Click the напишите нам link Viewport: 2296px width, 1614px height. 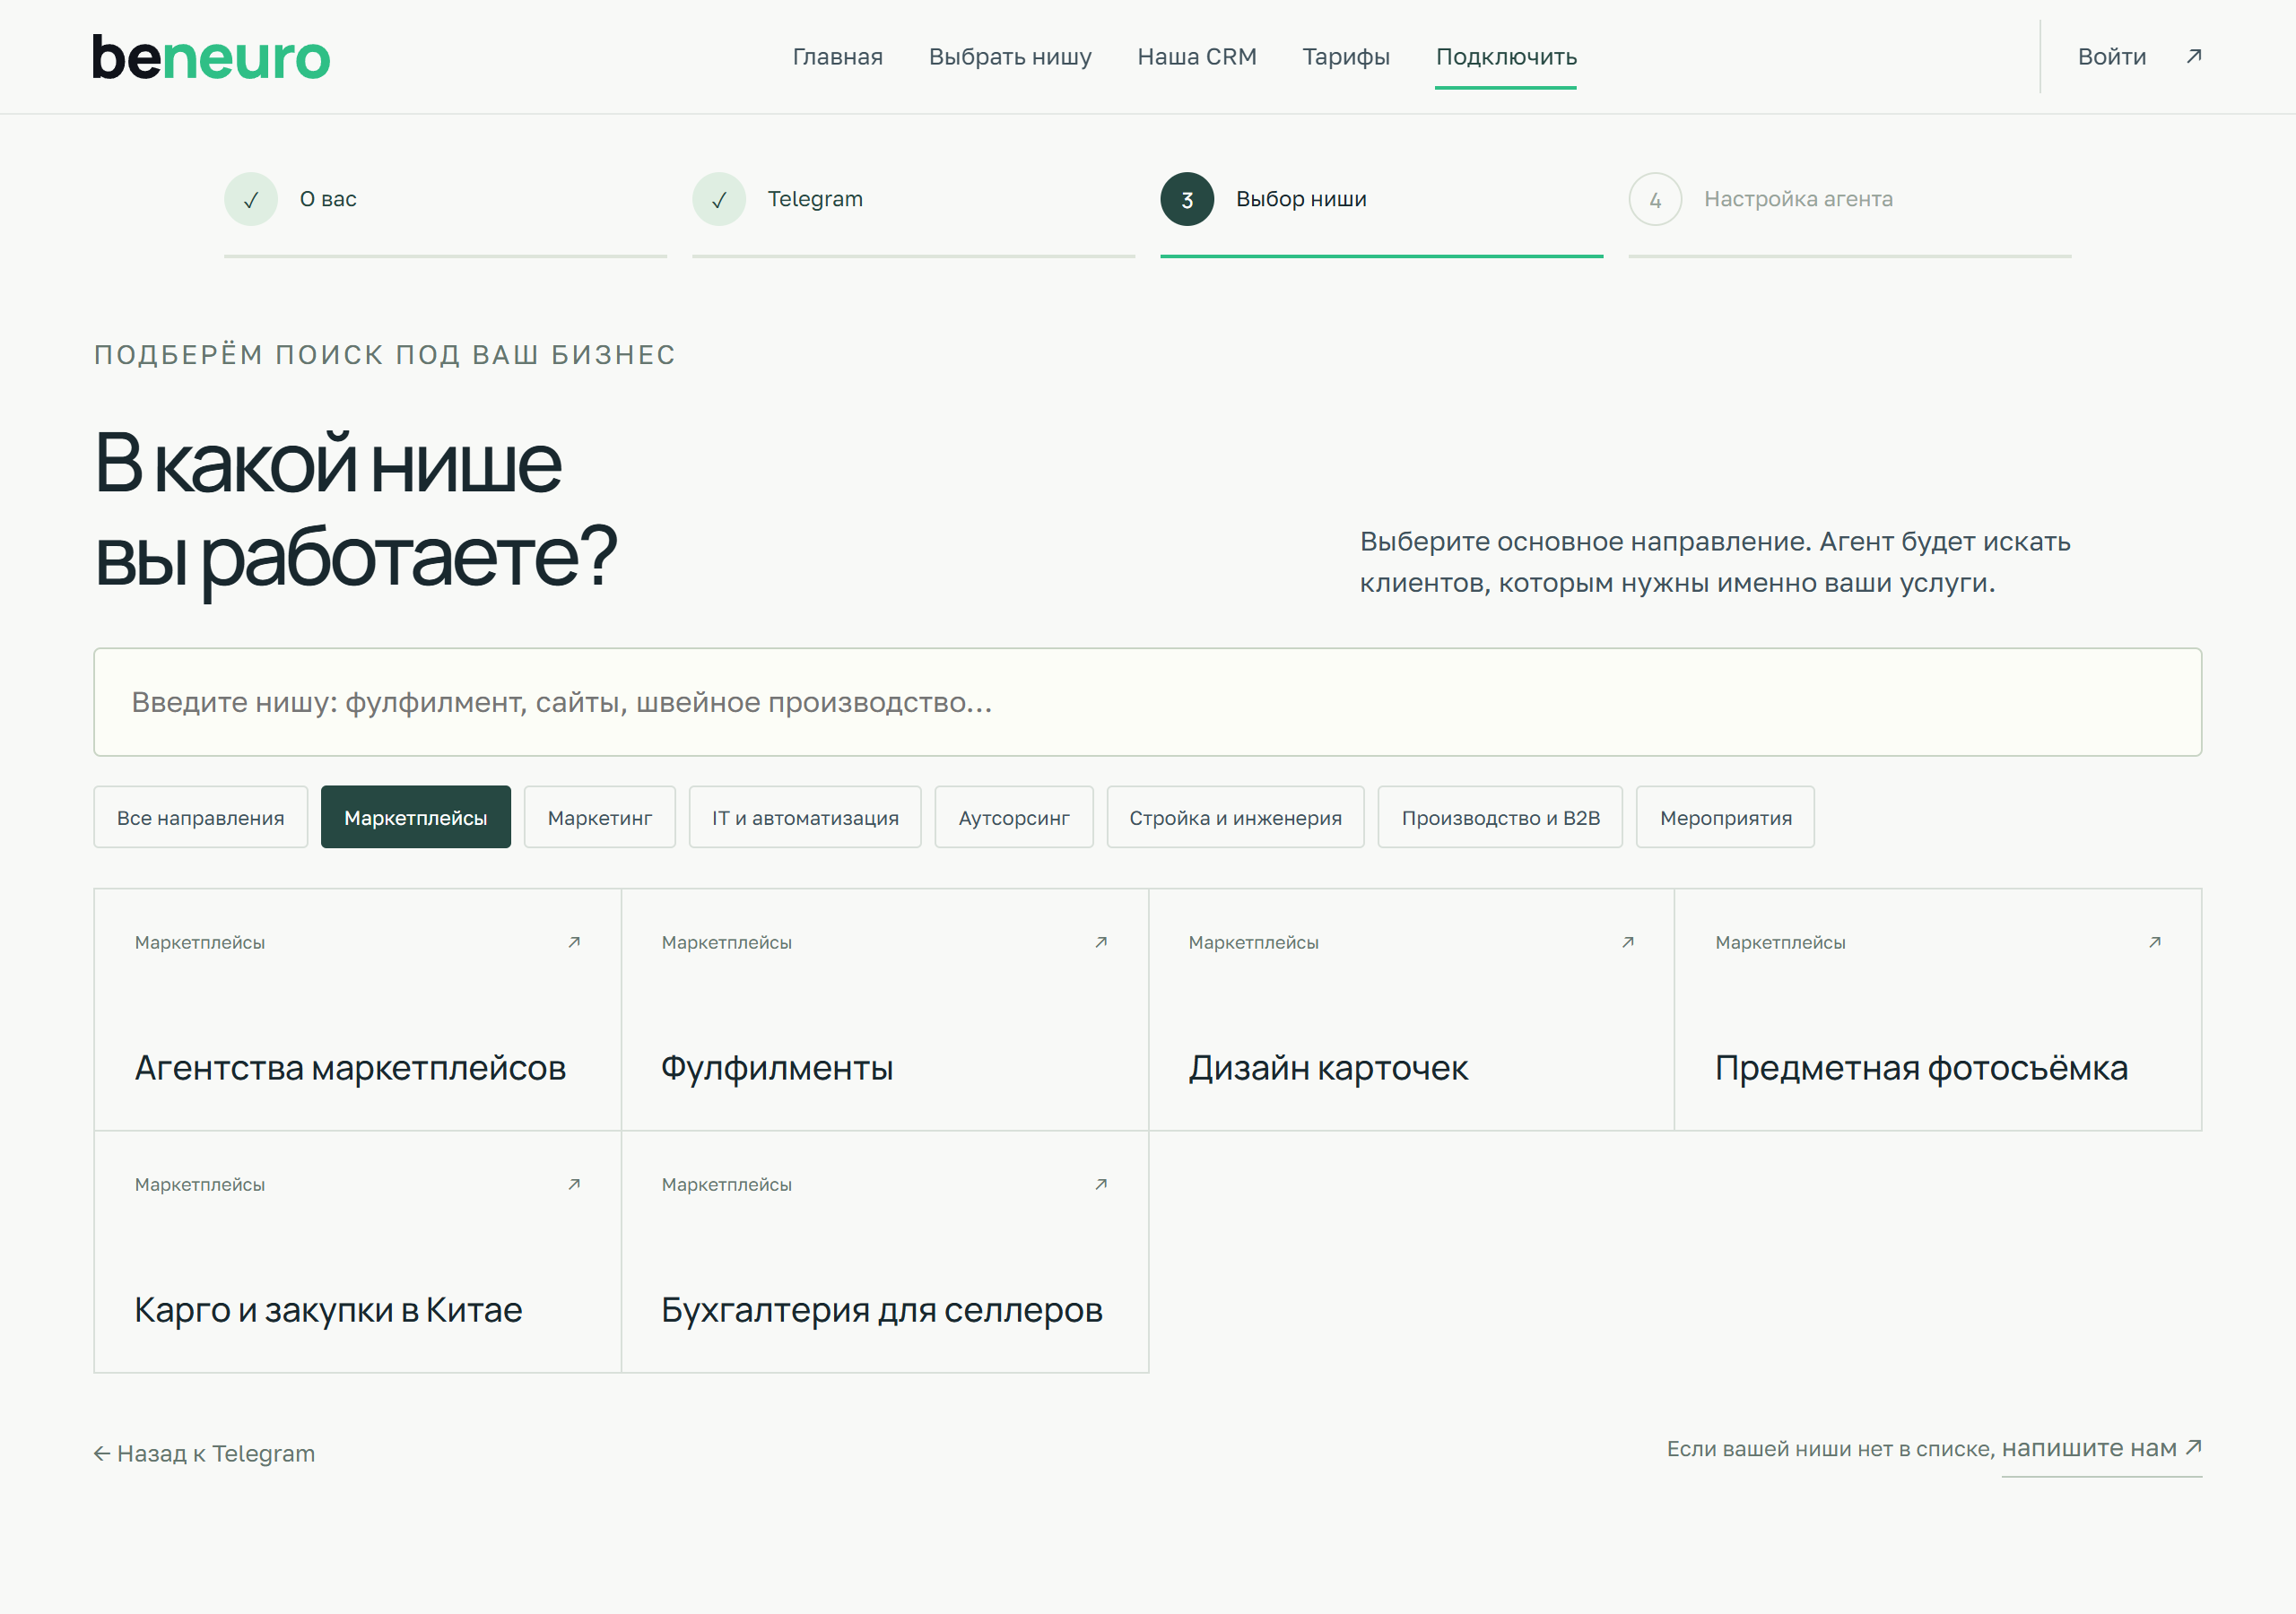2101,1448
